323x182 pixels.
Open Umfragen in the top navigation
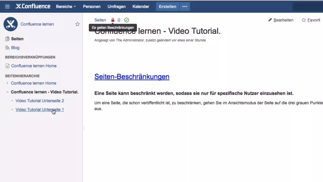click(x=117, y=7)
